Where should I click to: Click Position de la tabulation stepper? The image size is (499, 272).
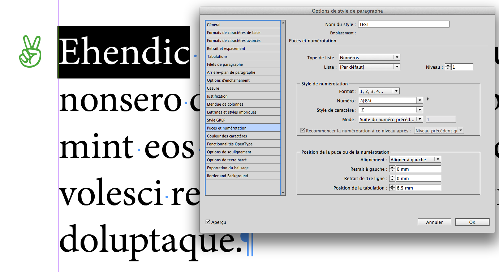tap(392, 188)
